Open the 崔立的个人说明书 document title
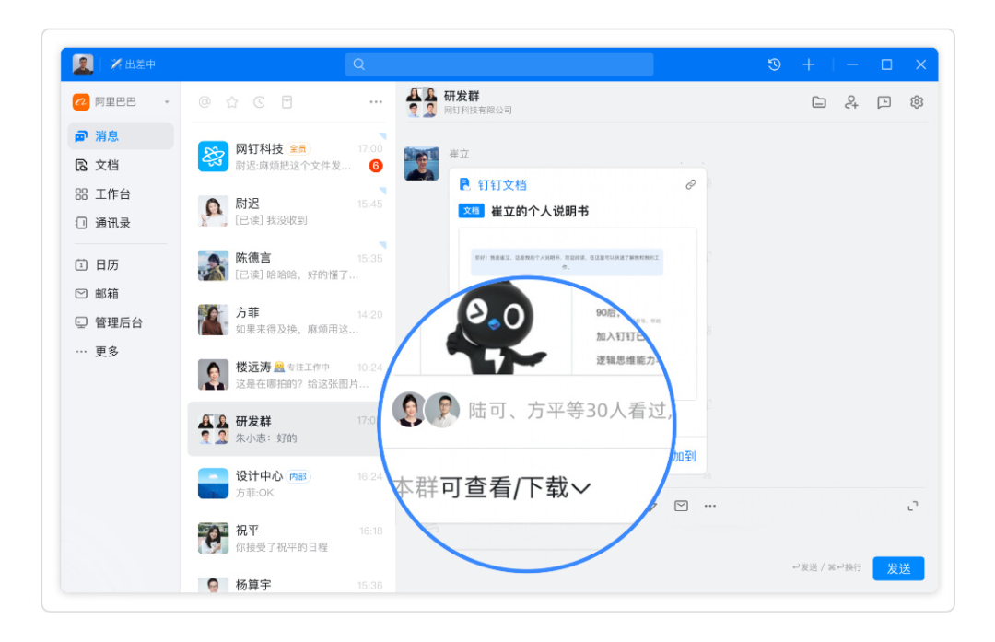 point(540,211)
